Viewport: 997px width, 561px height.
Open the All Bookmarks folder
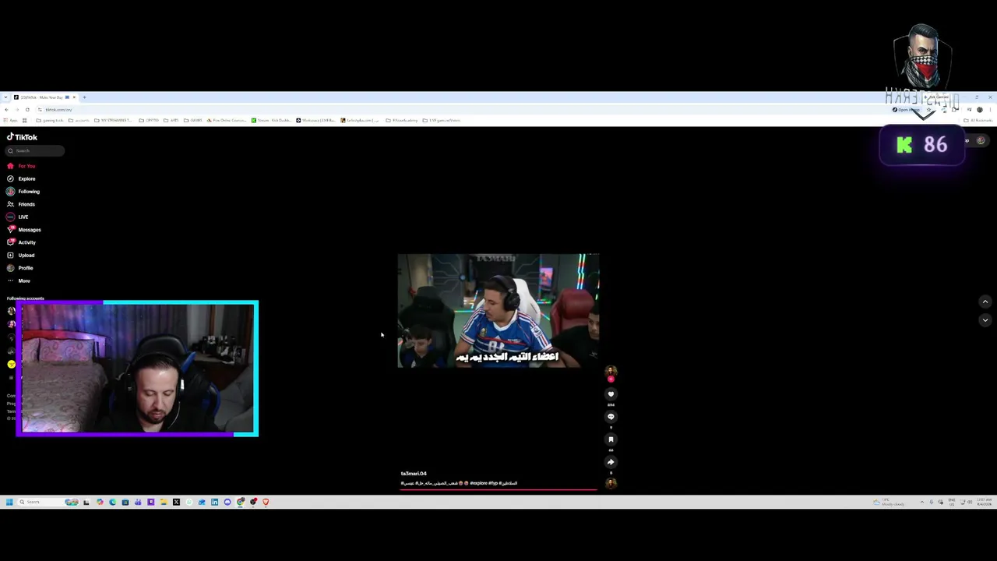coord(979,121)
